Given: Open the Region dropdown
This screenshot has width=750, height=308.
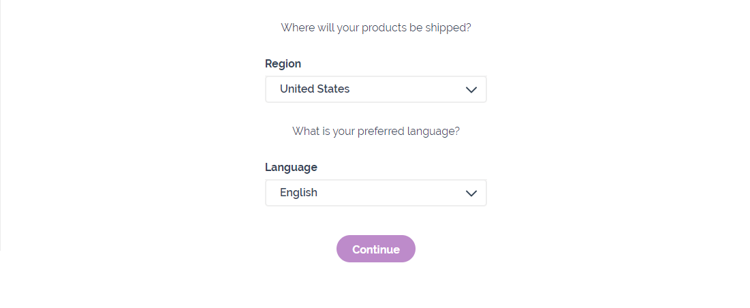Looking at the screenshot, I should click(x=376, y=89).
